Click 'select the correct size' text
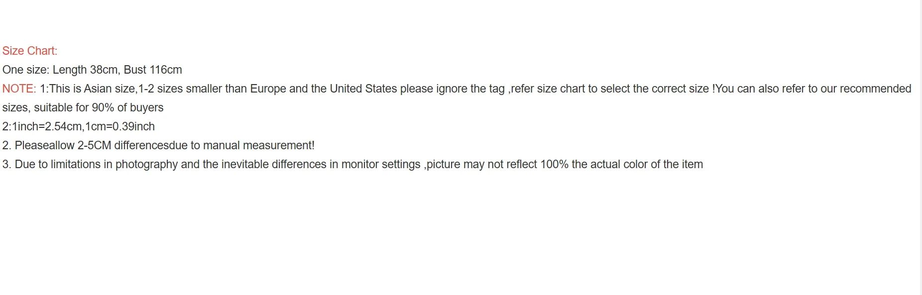 pos(655,89)
